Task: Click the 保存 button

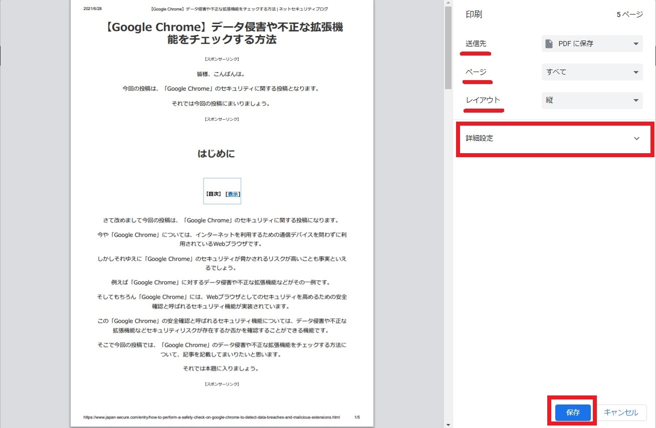Action: click(x=573, y=412)
